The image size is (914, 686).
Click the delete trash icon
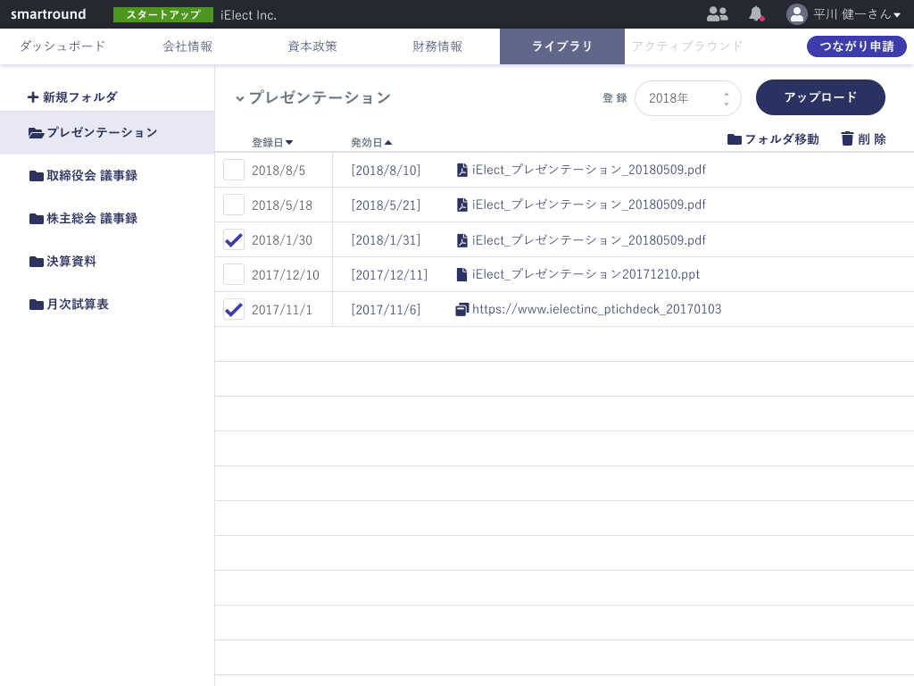[x=847, y=138]
